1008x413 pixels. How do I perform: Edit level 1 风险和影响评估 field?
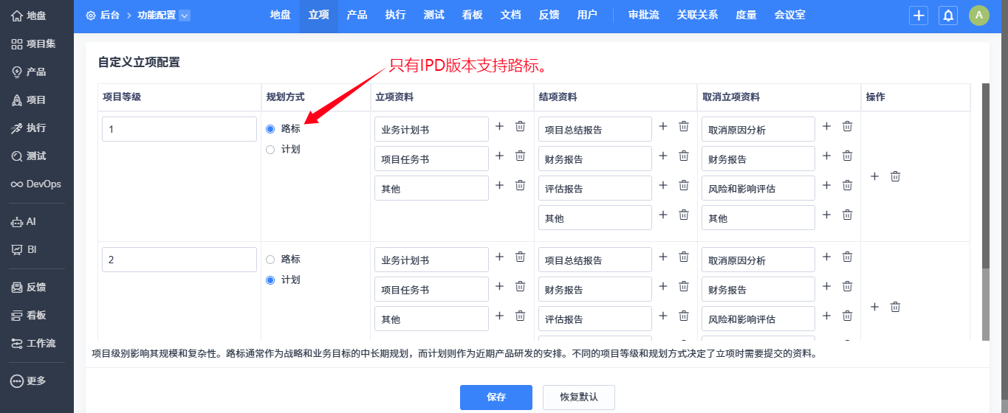click(758, 188)
